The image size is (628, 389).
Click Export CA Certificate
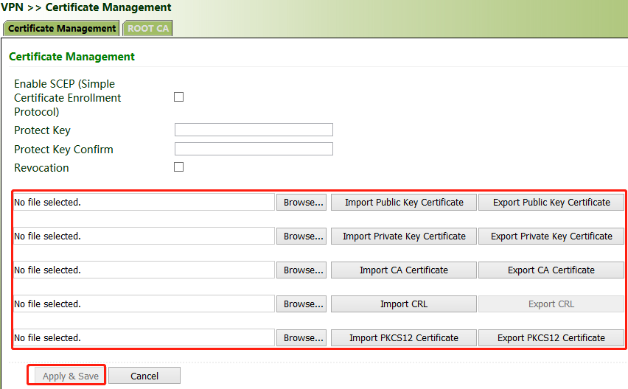tap(551, 270)
